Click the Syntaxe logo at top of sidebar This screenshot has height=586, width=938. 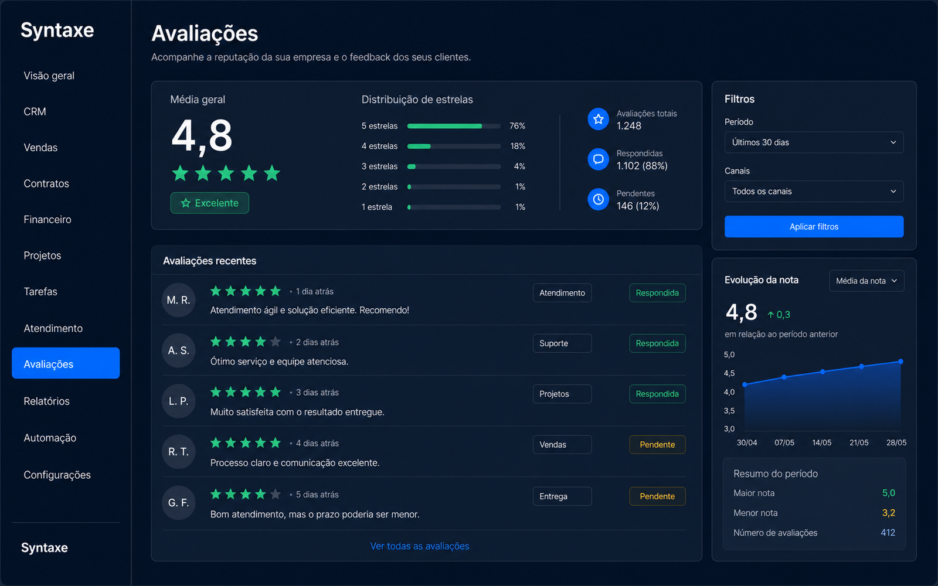click(x=57, y=30)
